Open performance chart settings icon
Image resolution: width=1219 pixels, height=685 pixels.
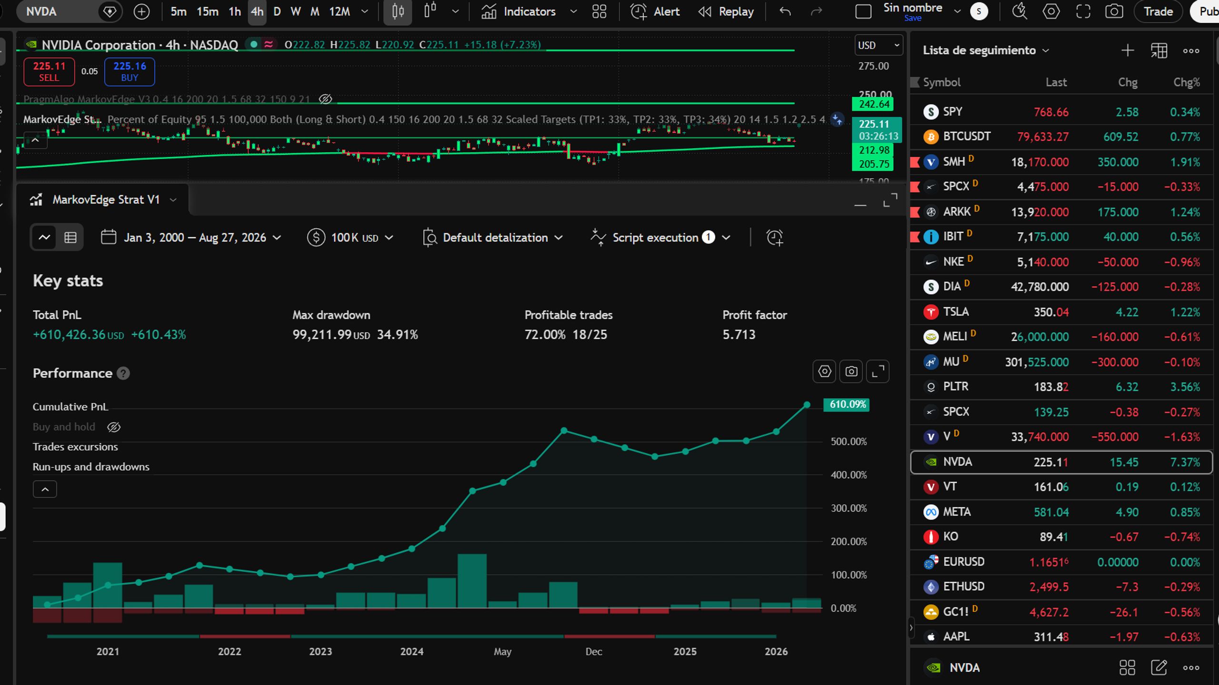click(824, 372)
